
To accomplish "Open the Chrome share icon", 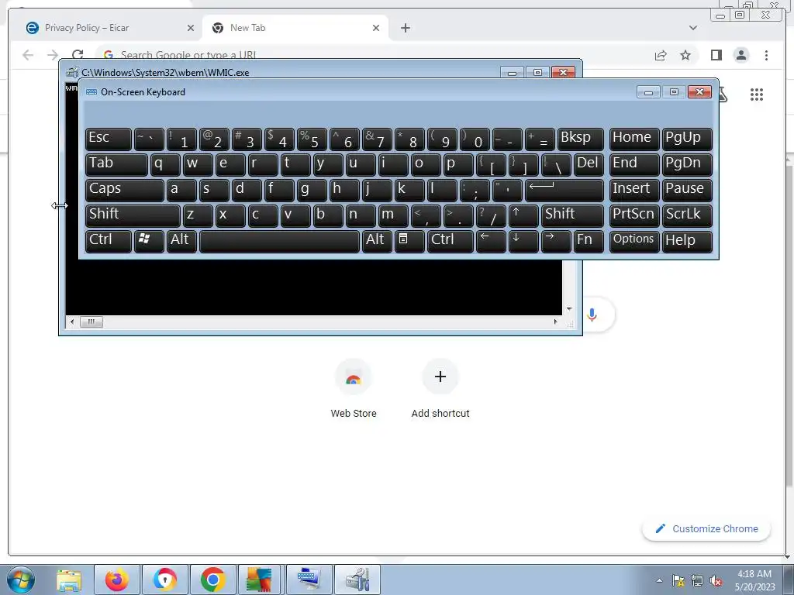I will [661, 55].
